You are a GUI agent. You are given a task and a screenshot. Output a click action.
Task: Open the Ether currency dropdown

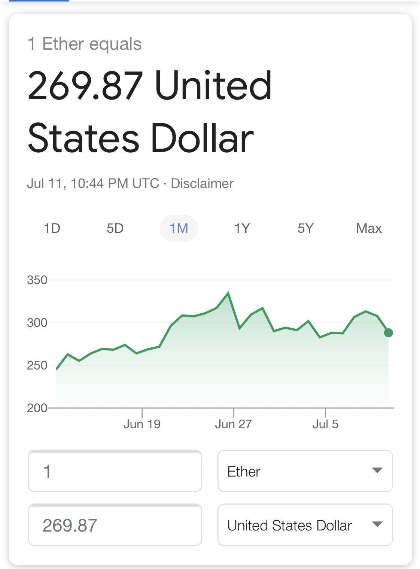point(305,471)
